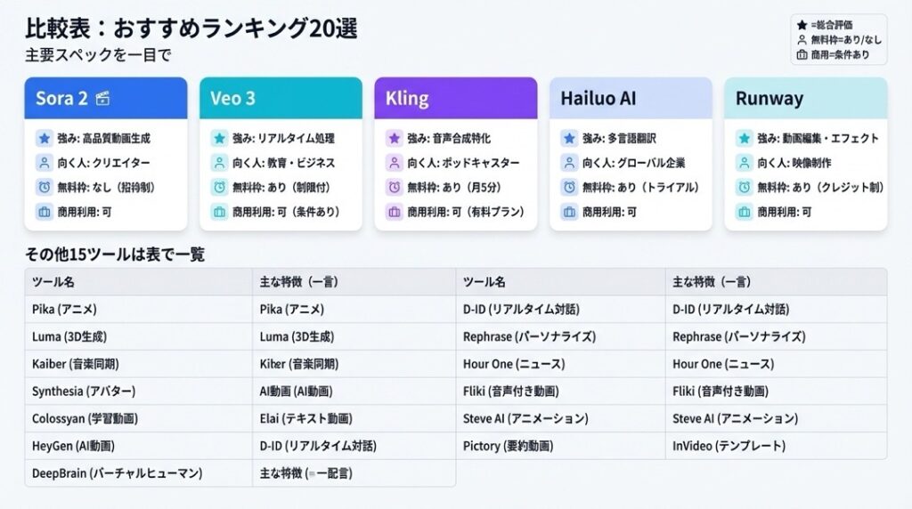This screenshot has height=509, width=912.
Task: Click the briefcase icon in the top-right legend
Action: 802,54
